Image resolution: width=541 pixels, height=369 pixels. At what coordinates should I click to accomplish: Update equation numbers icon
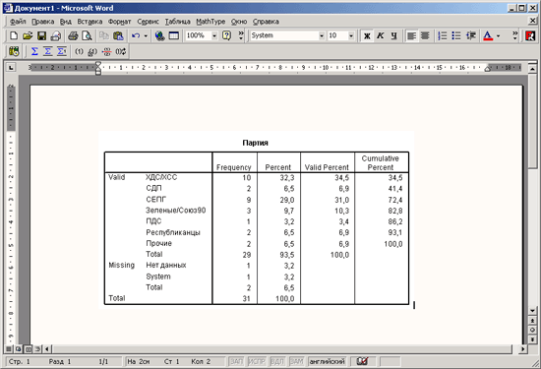tap(121, 52)
